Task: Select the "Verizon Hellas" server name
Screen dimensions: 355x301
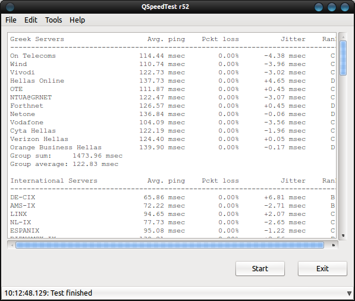Action: point(39,139)
